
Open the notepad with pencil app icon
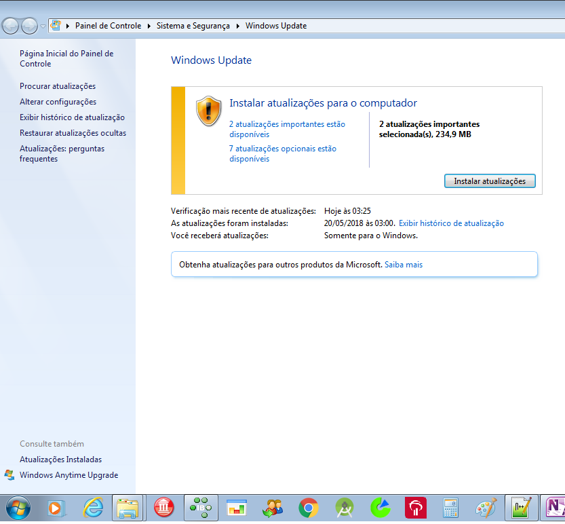522,508
